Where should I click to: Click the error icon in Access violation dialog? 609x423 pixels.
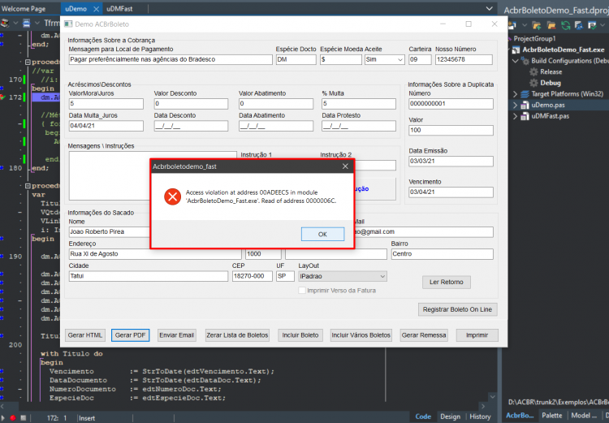(x=172, y=196)
